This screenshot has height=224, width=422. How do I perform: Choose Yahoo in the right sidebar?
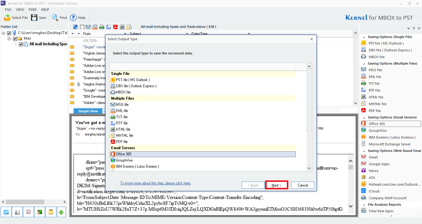[373, 171]
